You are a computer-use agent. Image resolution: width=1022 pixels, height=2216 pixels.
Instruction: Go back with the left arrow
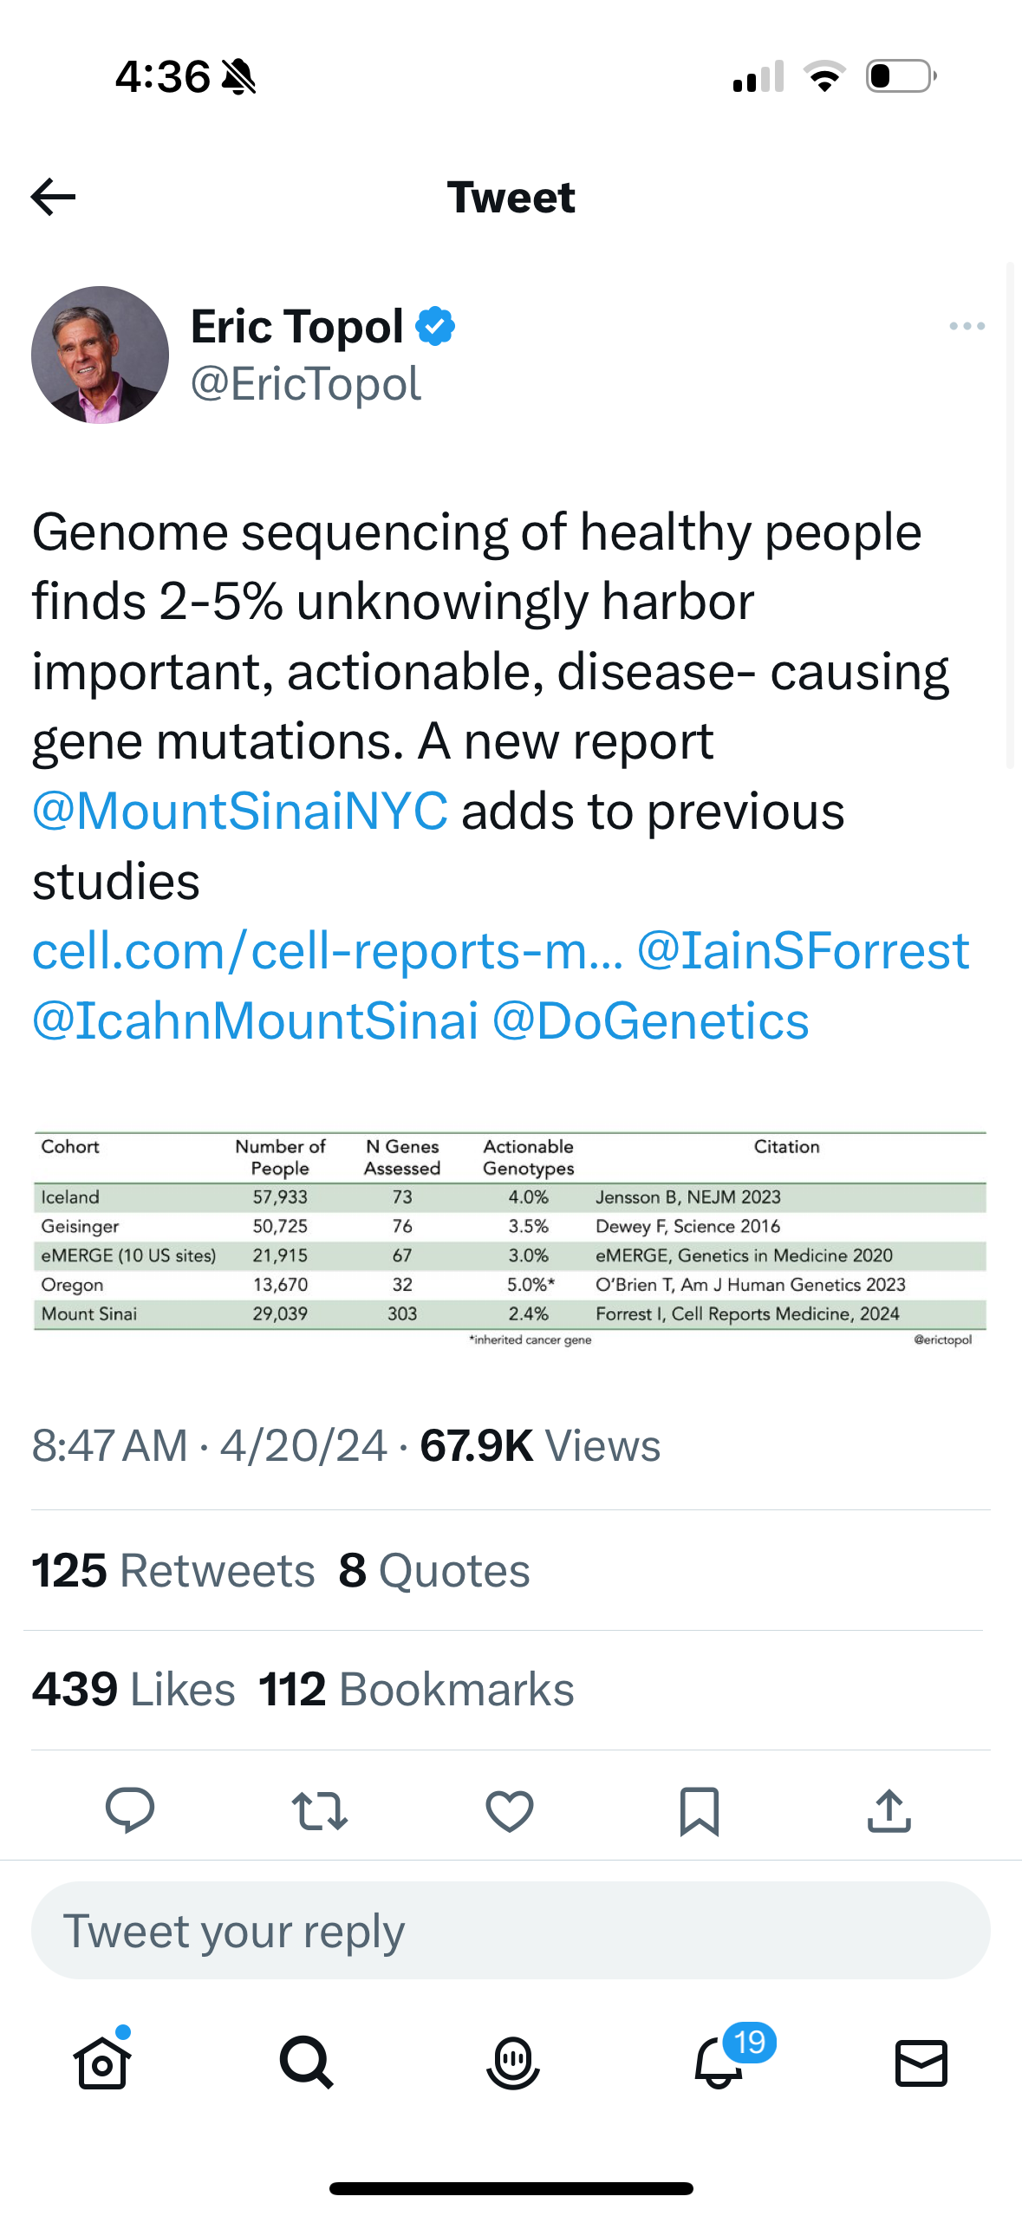pos(53,197)
